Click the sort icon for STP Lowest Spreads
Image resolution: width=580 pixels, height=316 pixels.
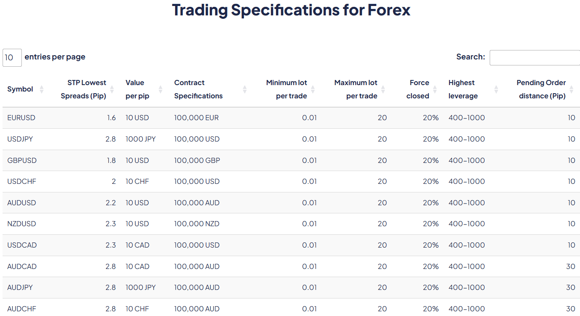click(112, 89)
